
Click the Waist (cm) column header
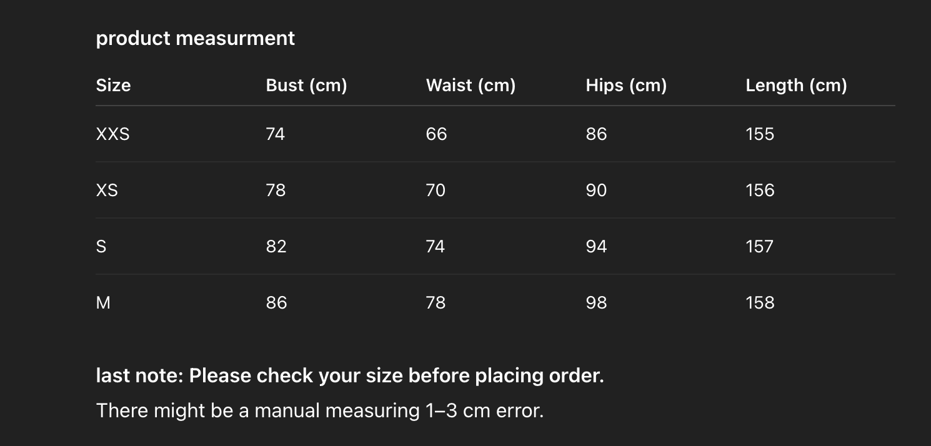pyautogui.click(x=470, y=85)
